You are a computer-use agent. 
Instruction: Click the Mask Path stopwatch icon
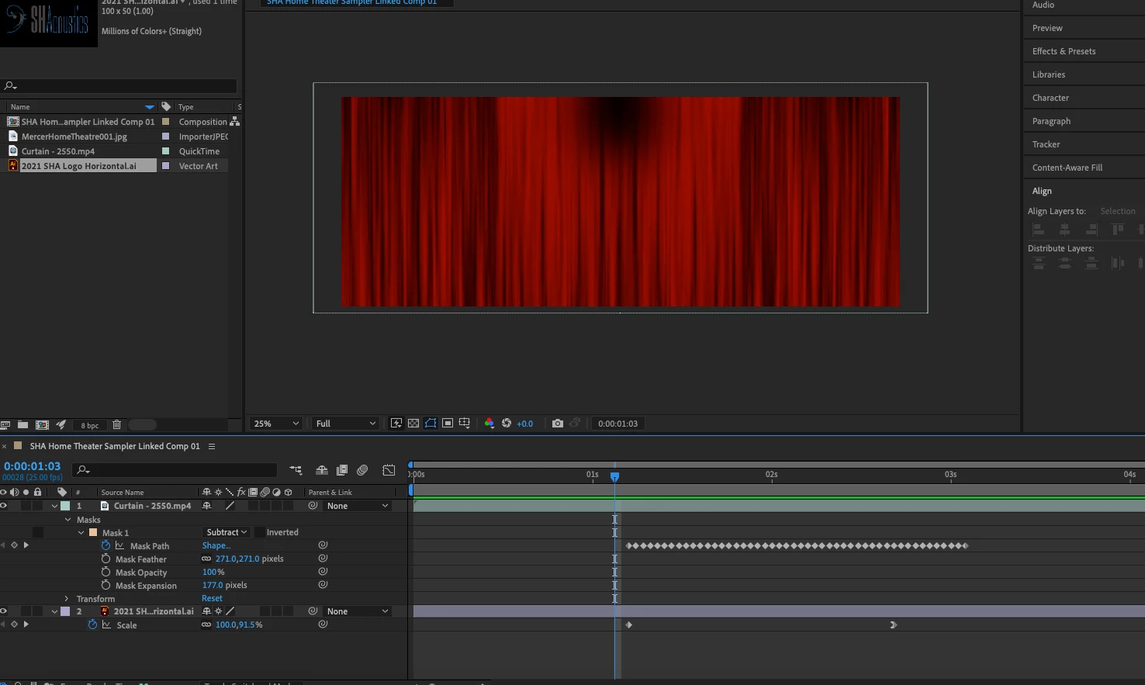(x=106, y=546)
